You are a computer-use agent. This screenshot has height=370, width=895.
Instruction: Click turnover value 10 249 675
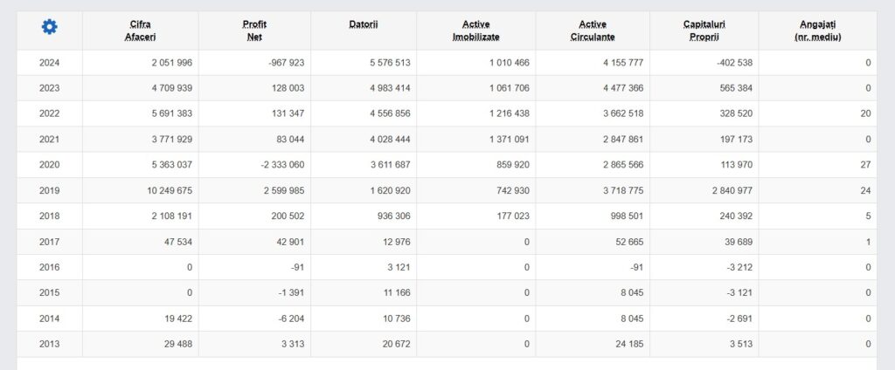pos(165,191)
